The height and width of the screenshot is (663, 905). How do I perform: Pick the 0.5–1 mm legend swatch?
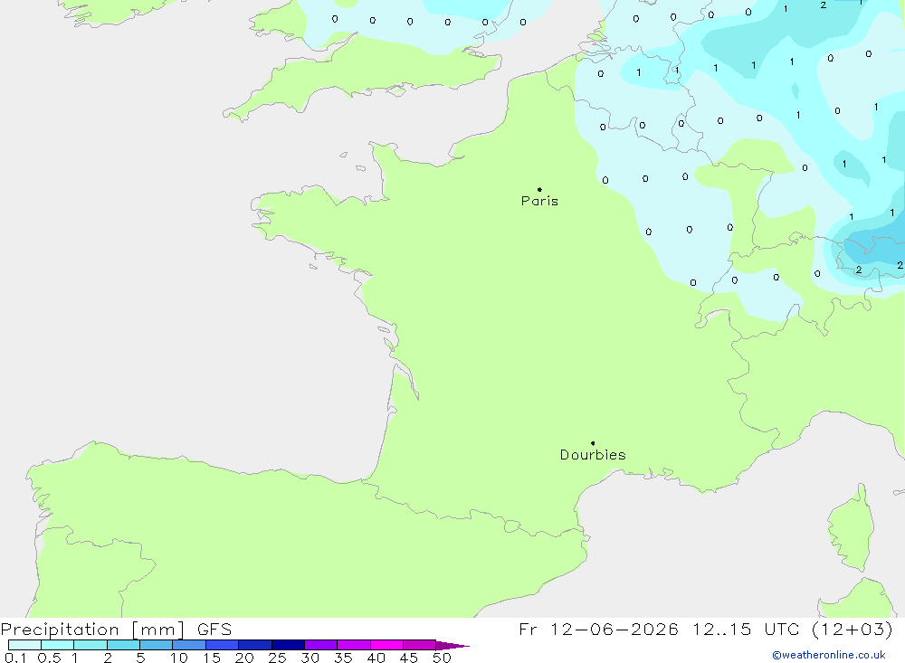[58, 645]
